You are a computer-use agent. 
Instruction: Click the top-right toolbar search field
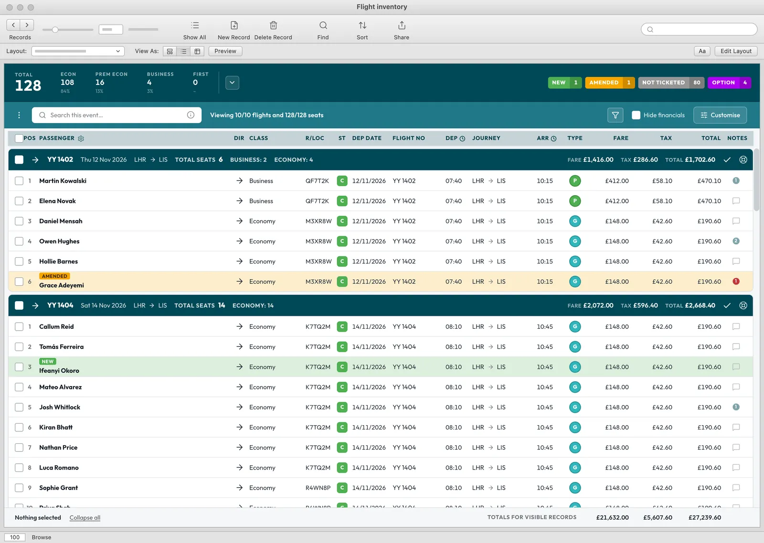699,29
